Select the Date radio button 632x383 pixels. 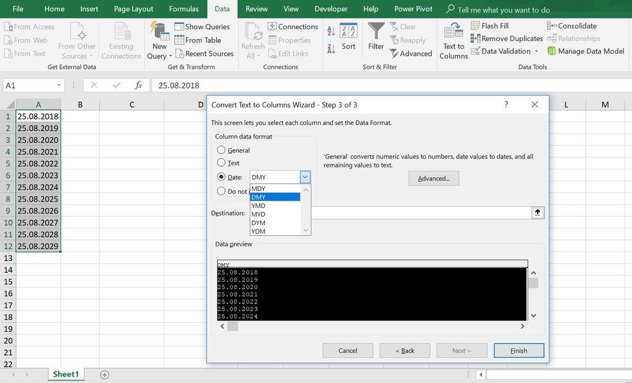click(221, 178)
